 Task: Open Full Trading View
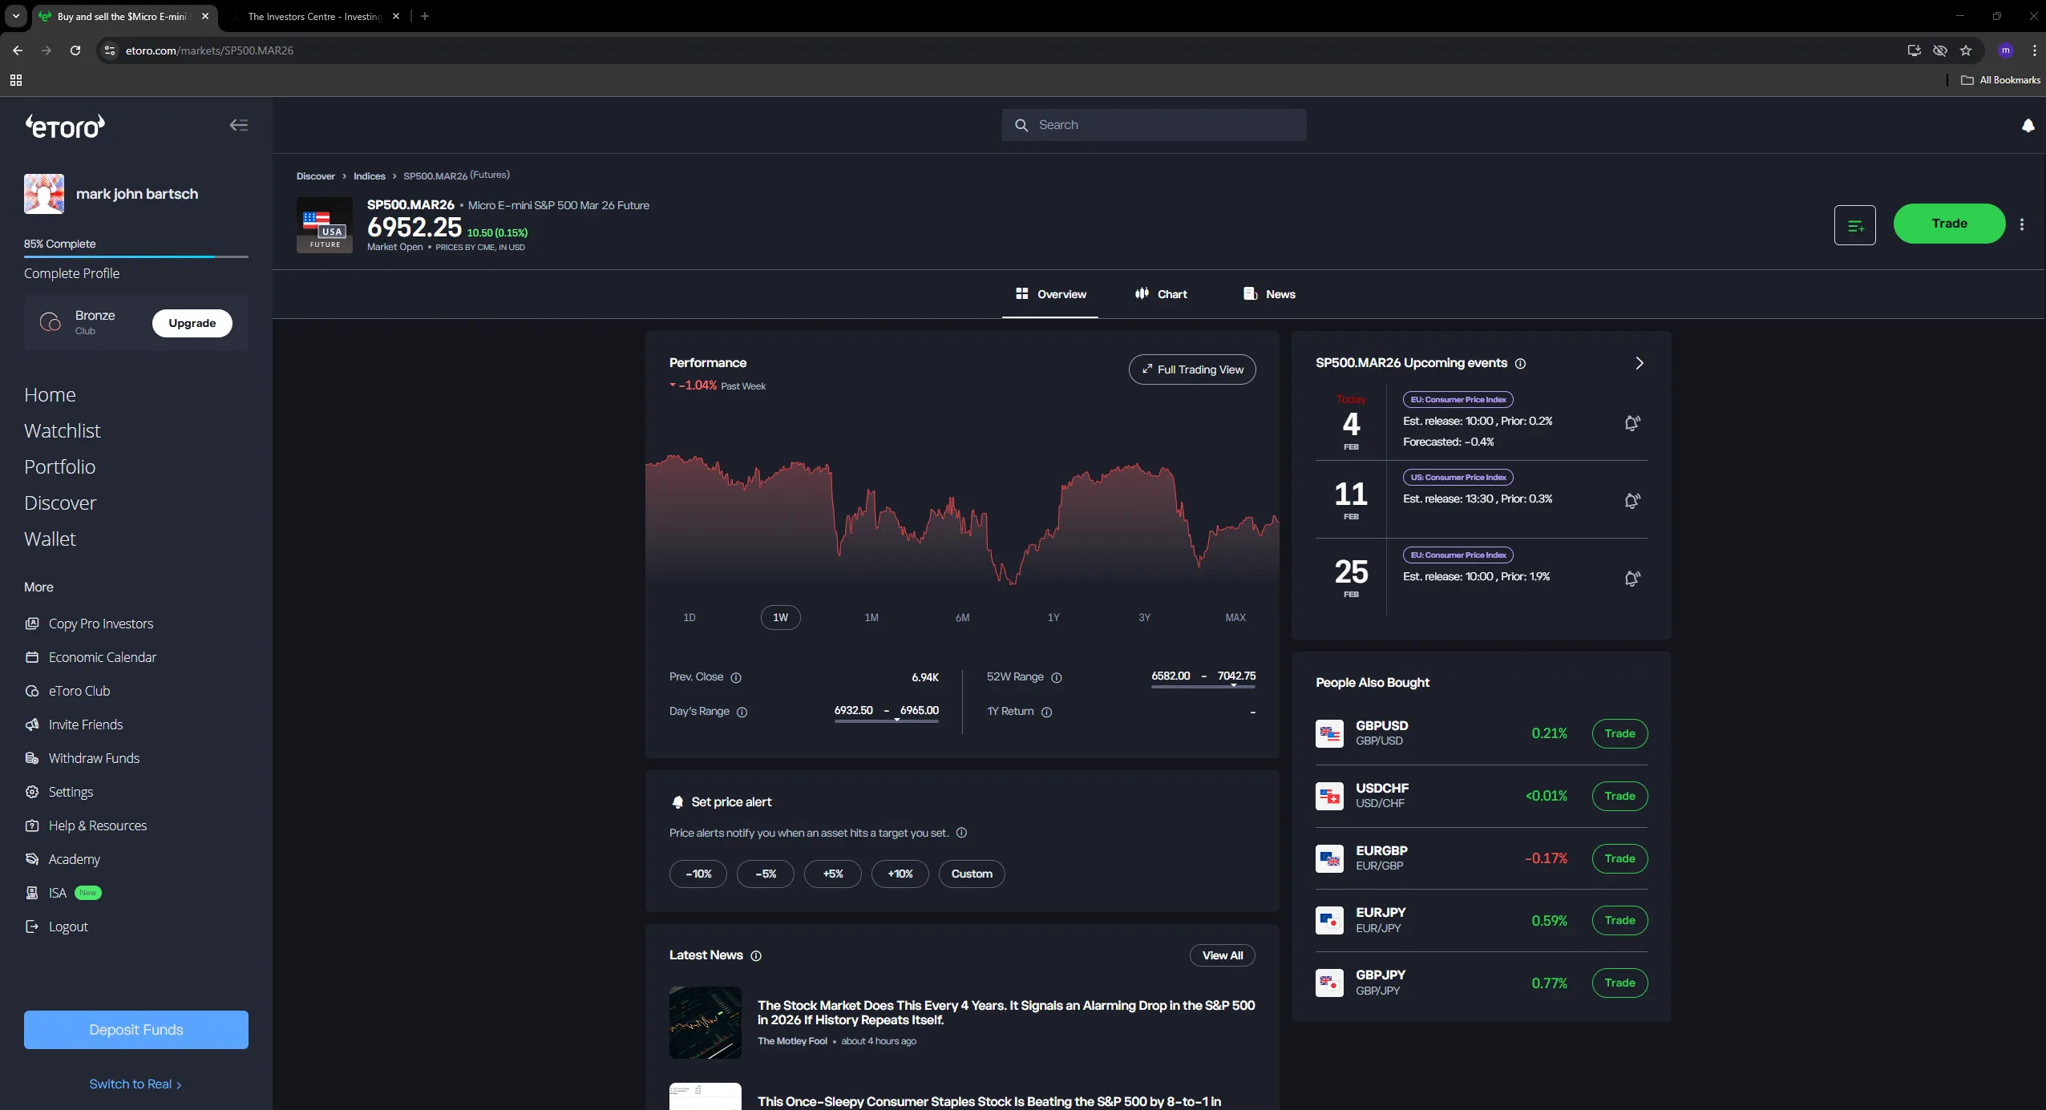point(1191,369)
